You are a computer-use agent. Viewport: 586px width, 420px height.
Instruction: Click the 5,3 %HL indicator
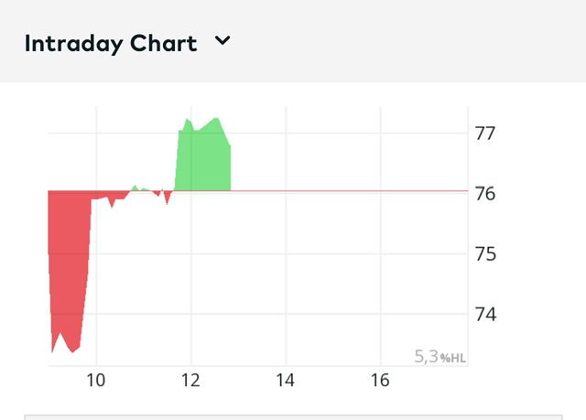click(440, 357)
